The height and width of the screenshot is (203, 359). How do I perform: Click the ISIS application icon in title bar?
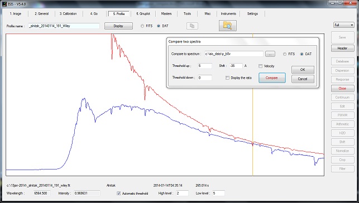click(4, 4)
